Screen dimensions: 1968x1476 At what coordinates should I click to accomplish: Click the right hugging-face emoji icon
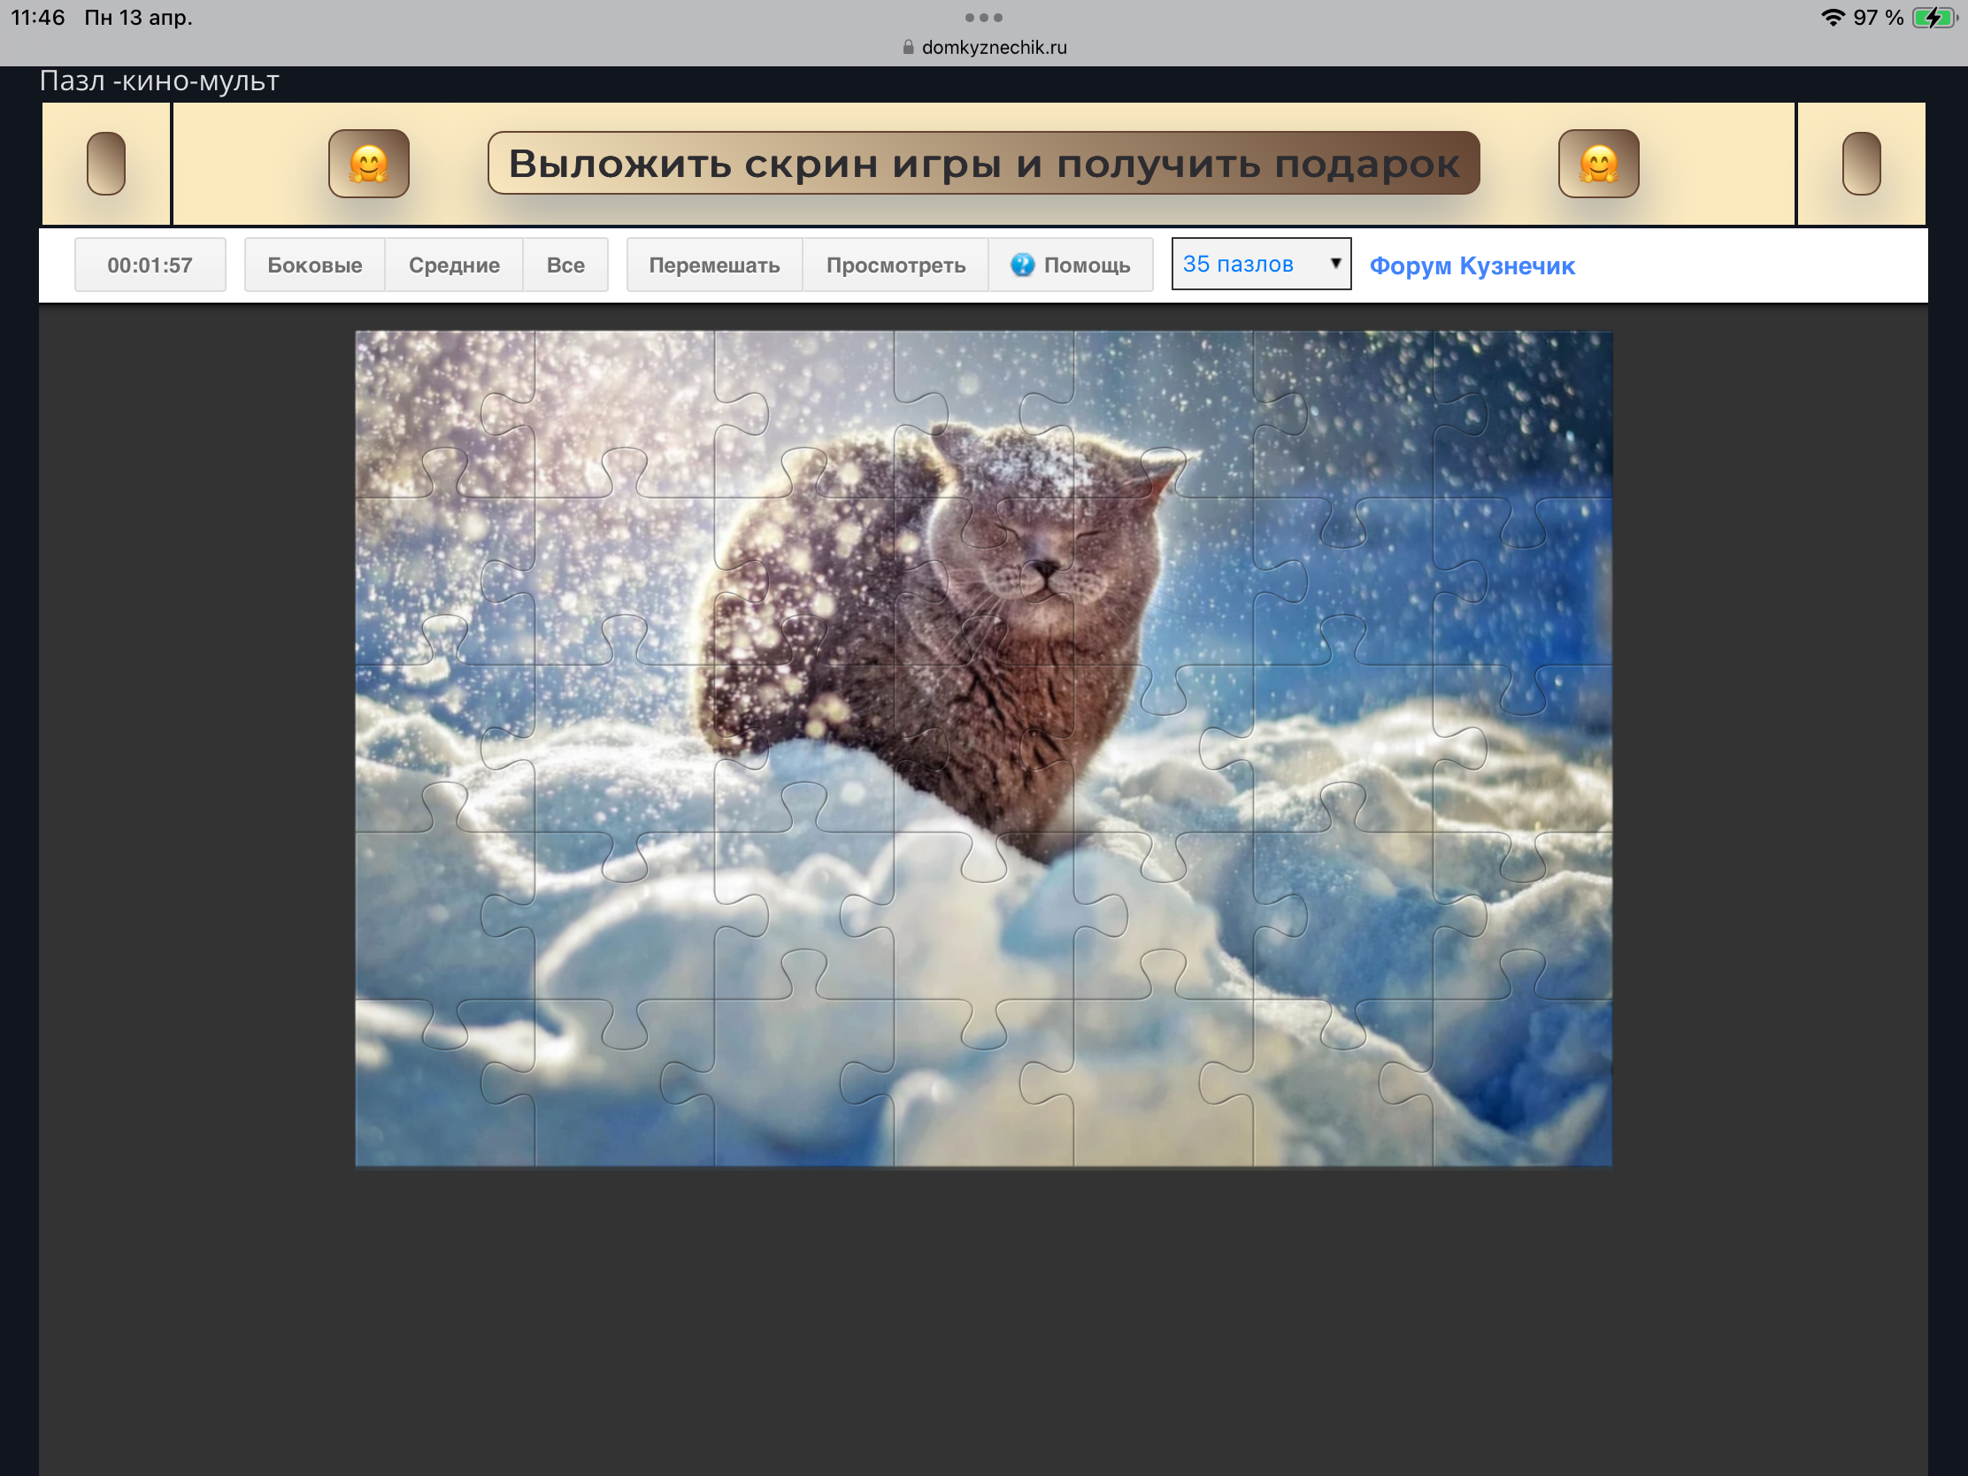tap(1598, 164)
